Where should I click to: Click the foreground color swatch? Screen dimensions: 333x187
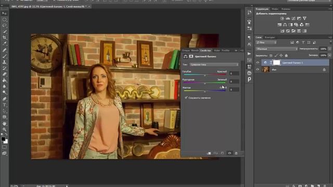pyautogui.click(x=3, y=139)
